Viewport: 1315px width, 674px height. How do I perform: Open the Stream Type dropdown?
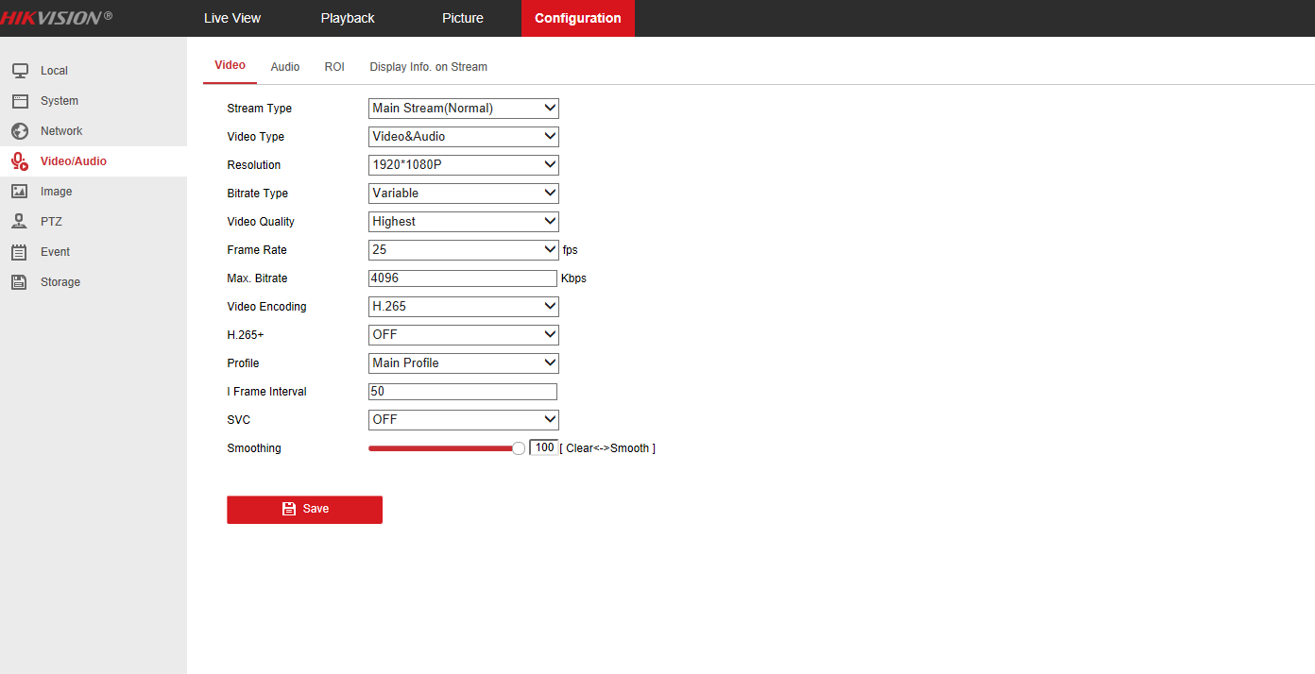463,109
